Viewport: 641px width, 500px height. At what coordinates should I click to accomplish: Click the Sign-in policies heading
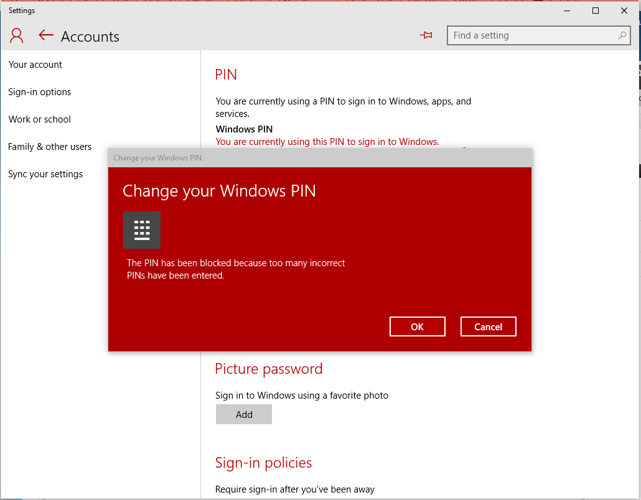263,463
